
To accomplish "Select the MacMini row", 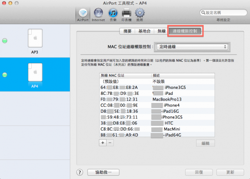I will point(157,129).
